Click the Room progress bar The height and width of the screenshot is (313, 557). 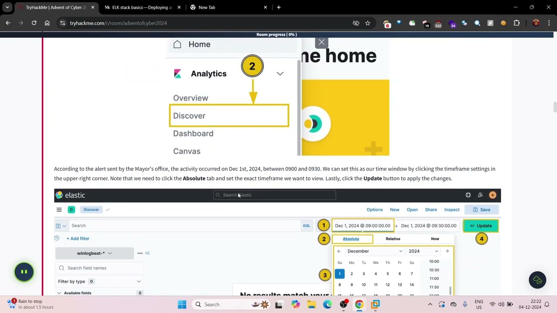tap(277, 35)
